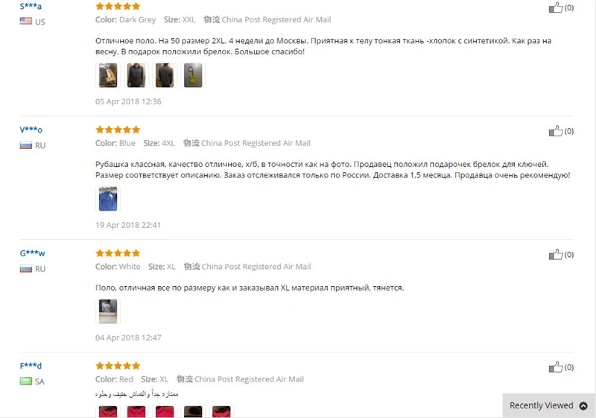Open blue shirt photo in V***o's review
This screenshot has width=596, height=418.
(x=108, y=199)
